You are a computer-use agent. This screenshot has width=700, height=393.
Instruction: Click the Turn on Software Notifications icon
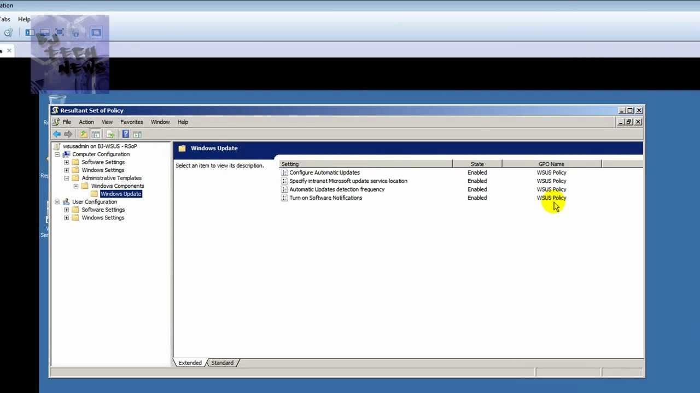coord(284,198)
